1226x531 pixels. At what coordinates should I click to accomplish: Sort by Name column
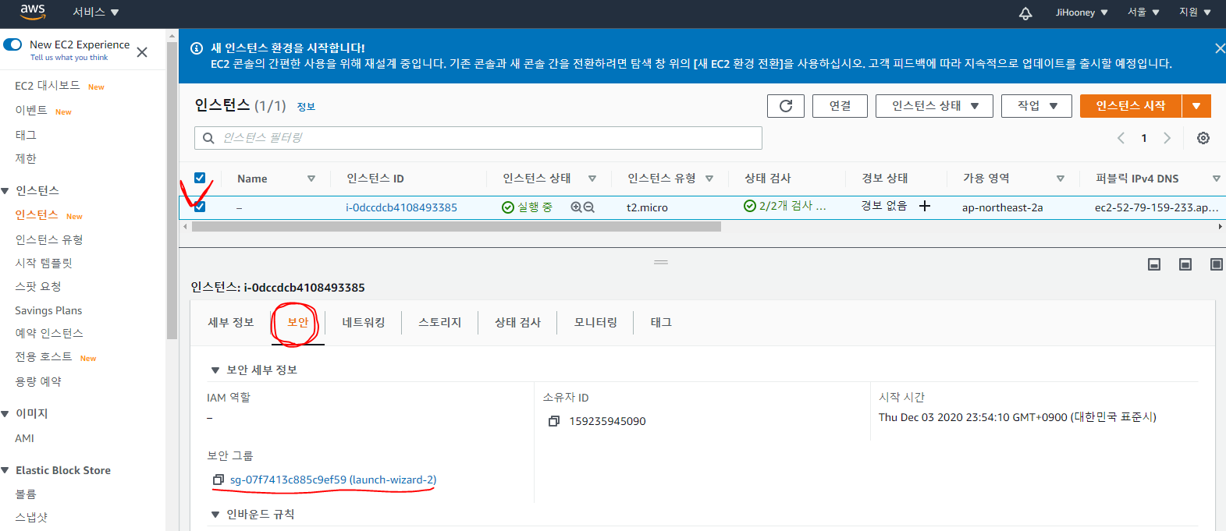point(311,179)
